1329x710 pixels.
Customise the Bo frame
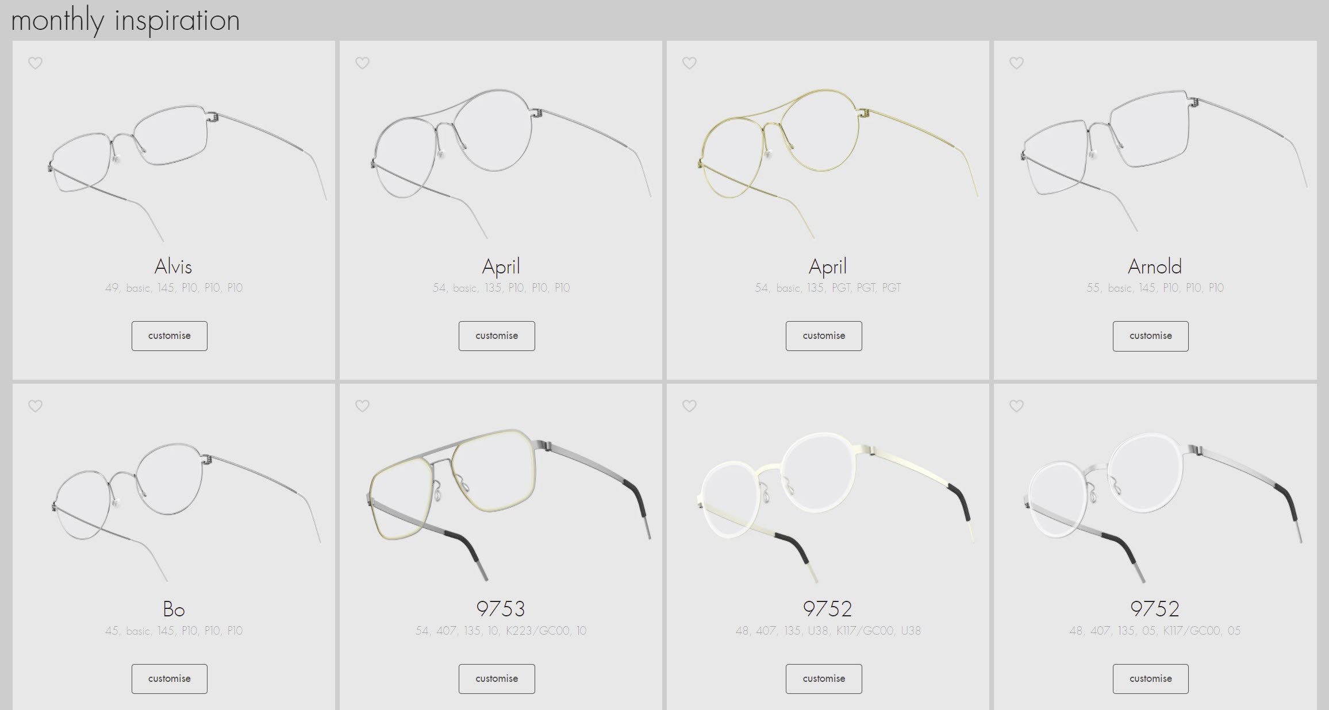(x=170, y=679)
